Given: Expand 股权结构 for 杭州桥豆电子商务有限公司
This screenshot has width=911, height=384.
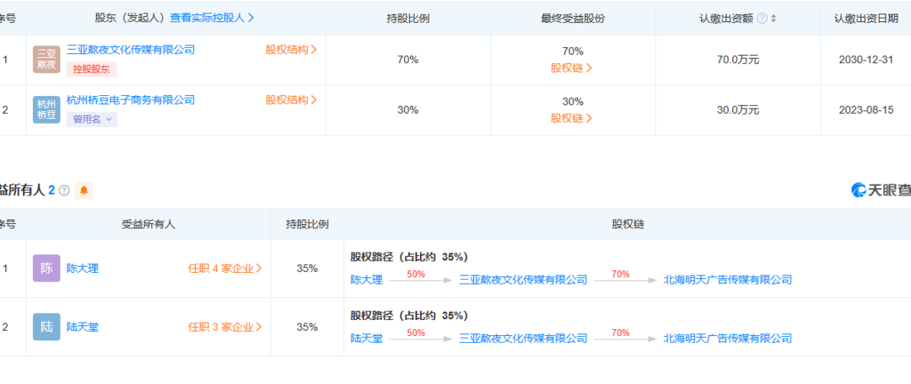Looking at the screenshot, I should [291, 100].
